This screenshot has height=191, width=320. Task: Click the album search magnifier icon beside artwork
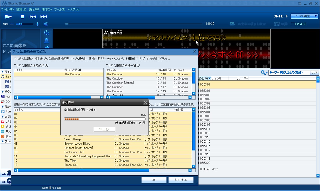[x=46, y=33]
